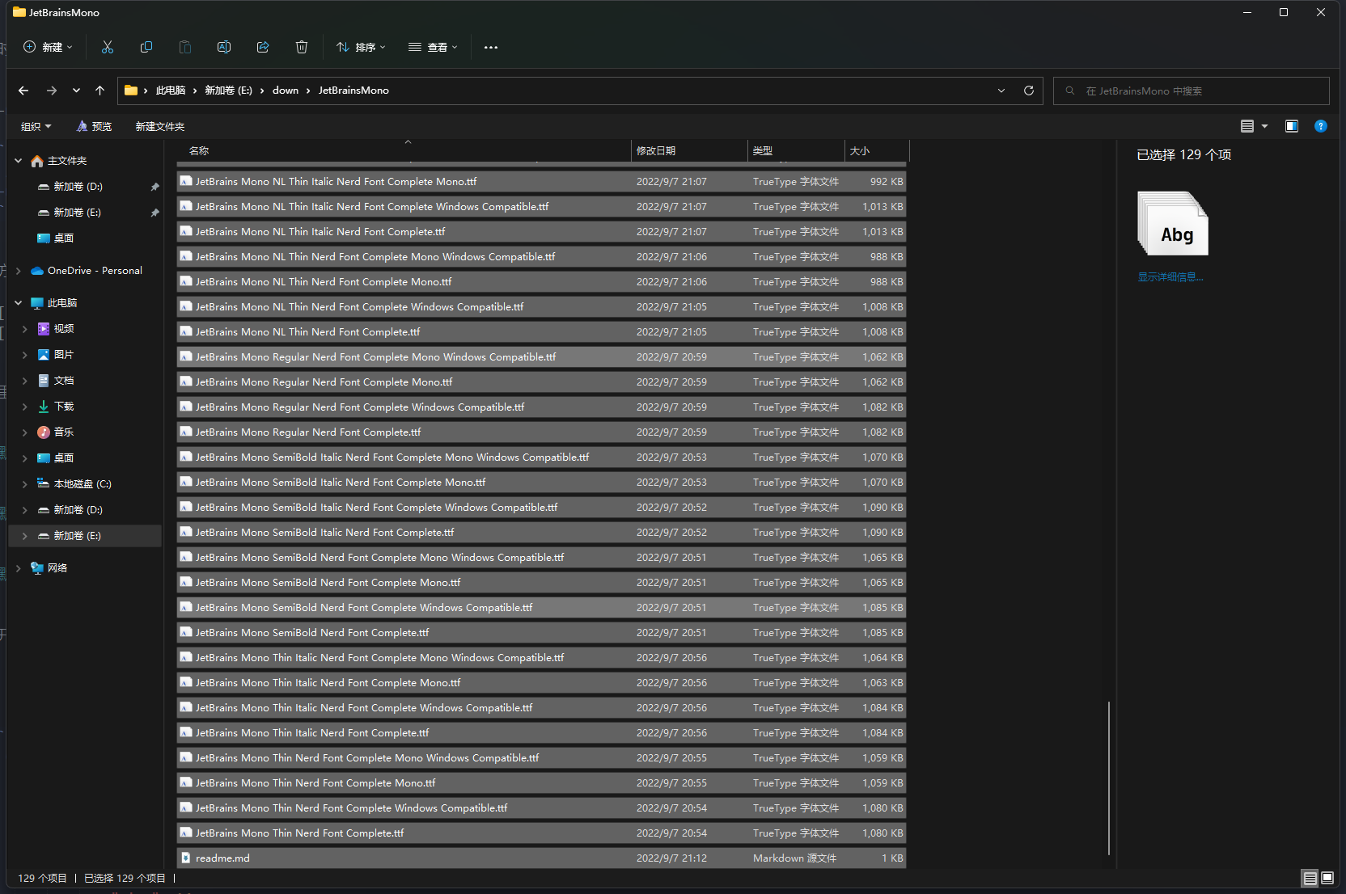
Task: Click the Delete trash can icon
Action: coord(302,48)
